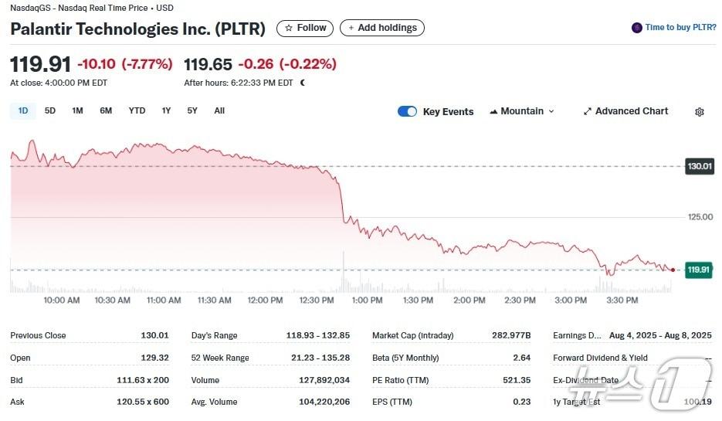The image size is (722, 421).
Task: Choose the 5Y time range
Action: [192, 110]
